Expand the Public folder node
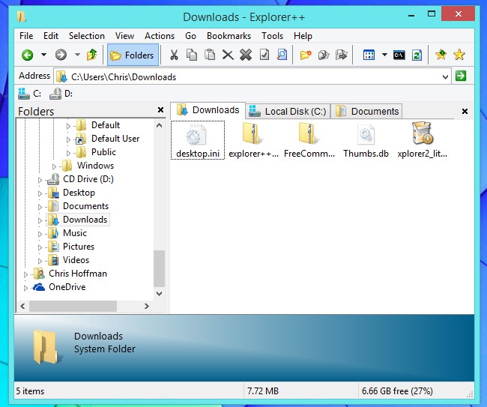 [68, 153]
